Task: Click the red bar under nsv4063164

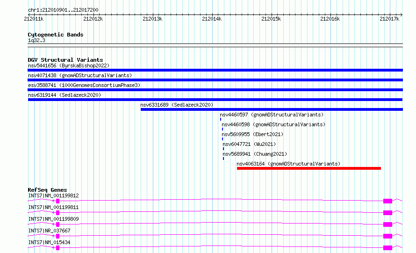Action: (x=309, y=168)
